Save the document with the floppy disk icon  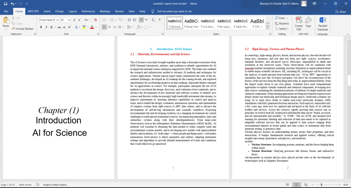pos(6,4)
